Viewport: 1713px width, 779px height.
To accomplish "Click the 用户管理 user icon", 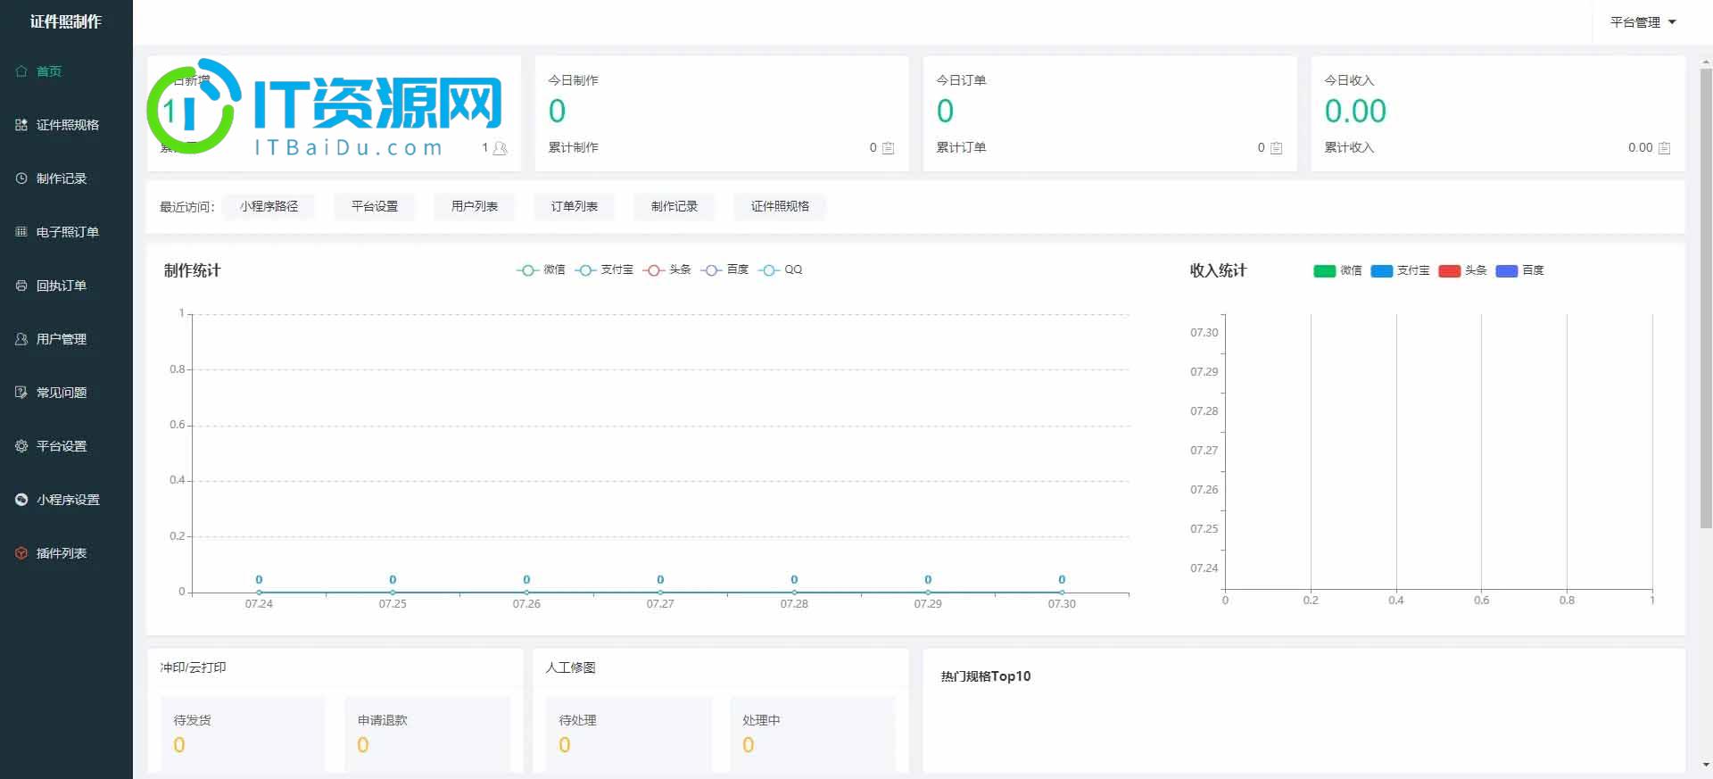I will 21,339.
